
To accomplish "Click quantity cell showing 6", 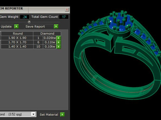I will point(38,42).
